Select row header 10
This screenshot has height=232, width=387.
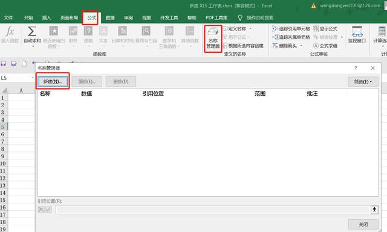[4, 163]
